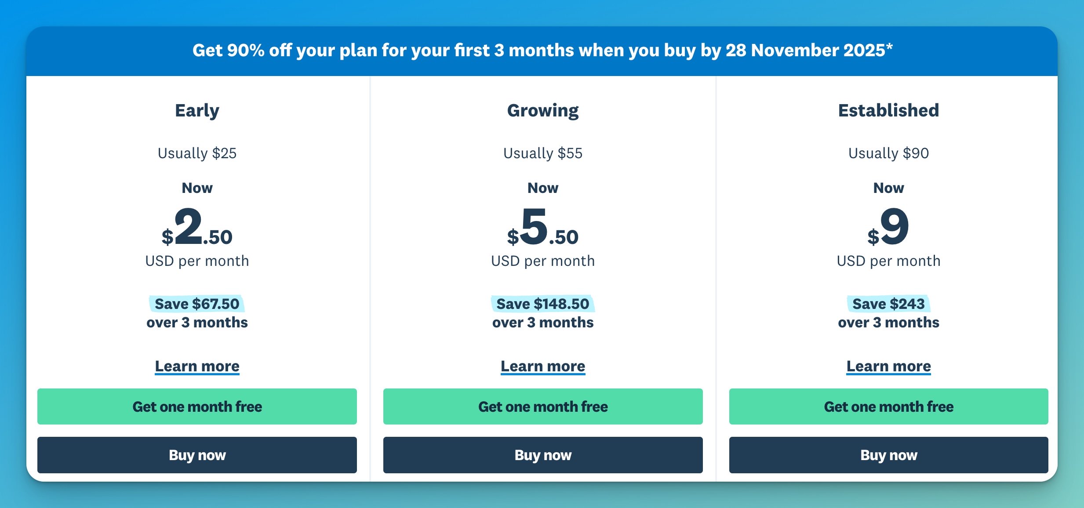Click the Save $243 highlighted text
Viewport: 1084px width, 508px height.
pyautogui.click(x=888, y=304)
